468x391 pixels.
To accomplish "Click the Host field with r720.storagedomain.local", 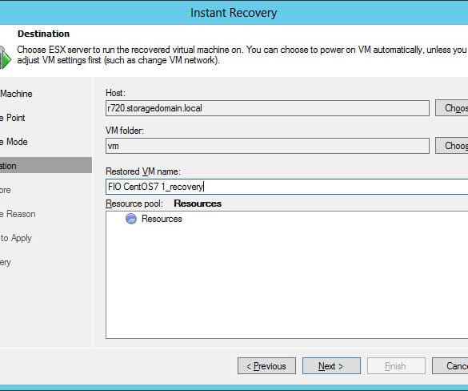I will pos(267,108).
